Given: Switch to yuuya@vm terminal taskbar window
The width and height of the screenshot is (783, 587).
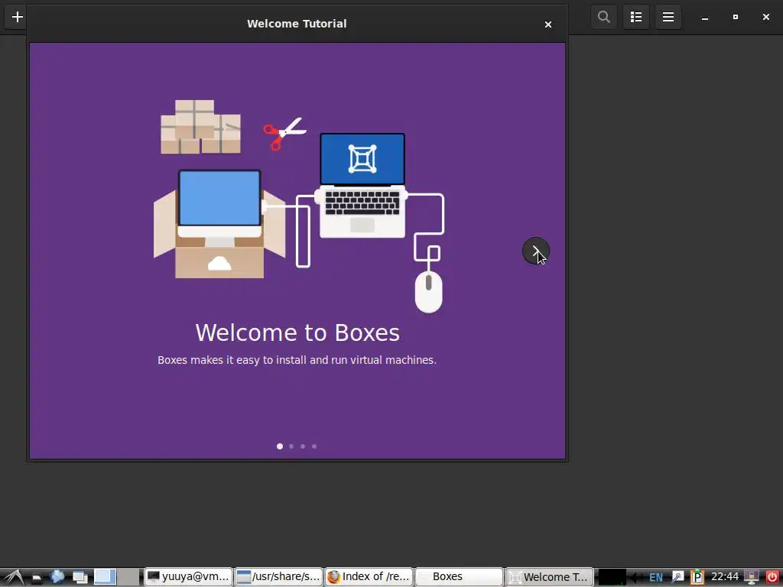Looking at the screenshot, I should click(x=189, y=577).
